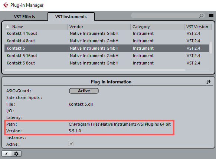The height and width of the screenshot is (159, 216).
Task: Select the highlighted Kontakt 5 row
Action: 107,48
